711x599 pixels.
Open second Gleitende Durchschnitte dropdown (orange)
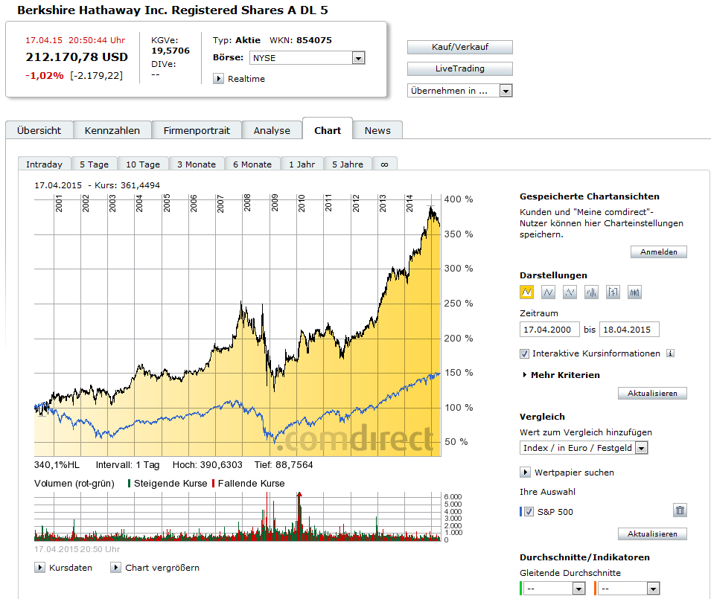click(x=629, y=588)
